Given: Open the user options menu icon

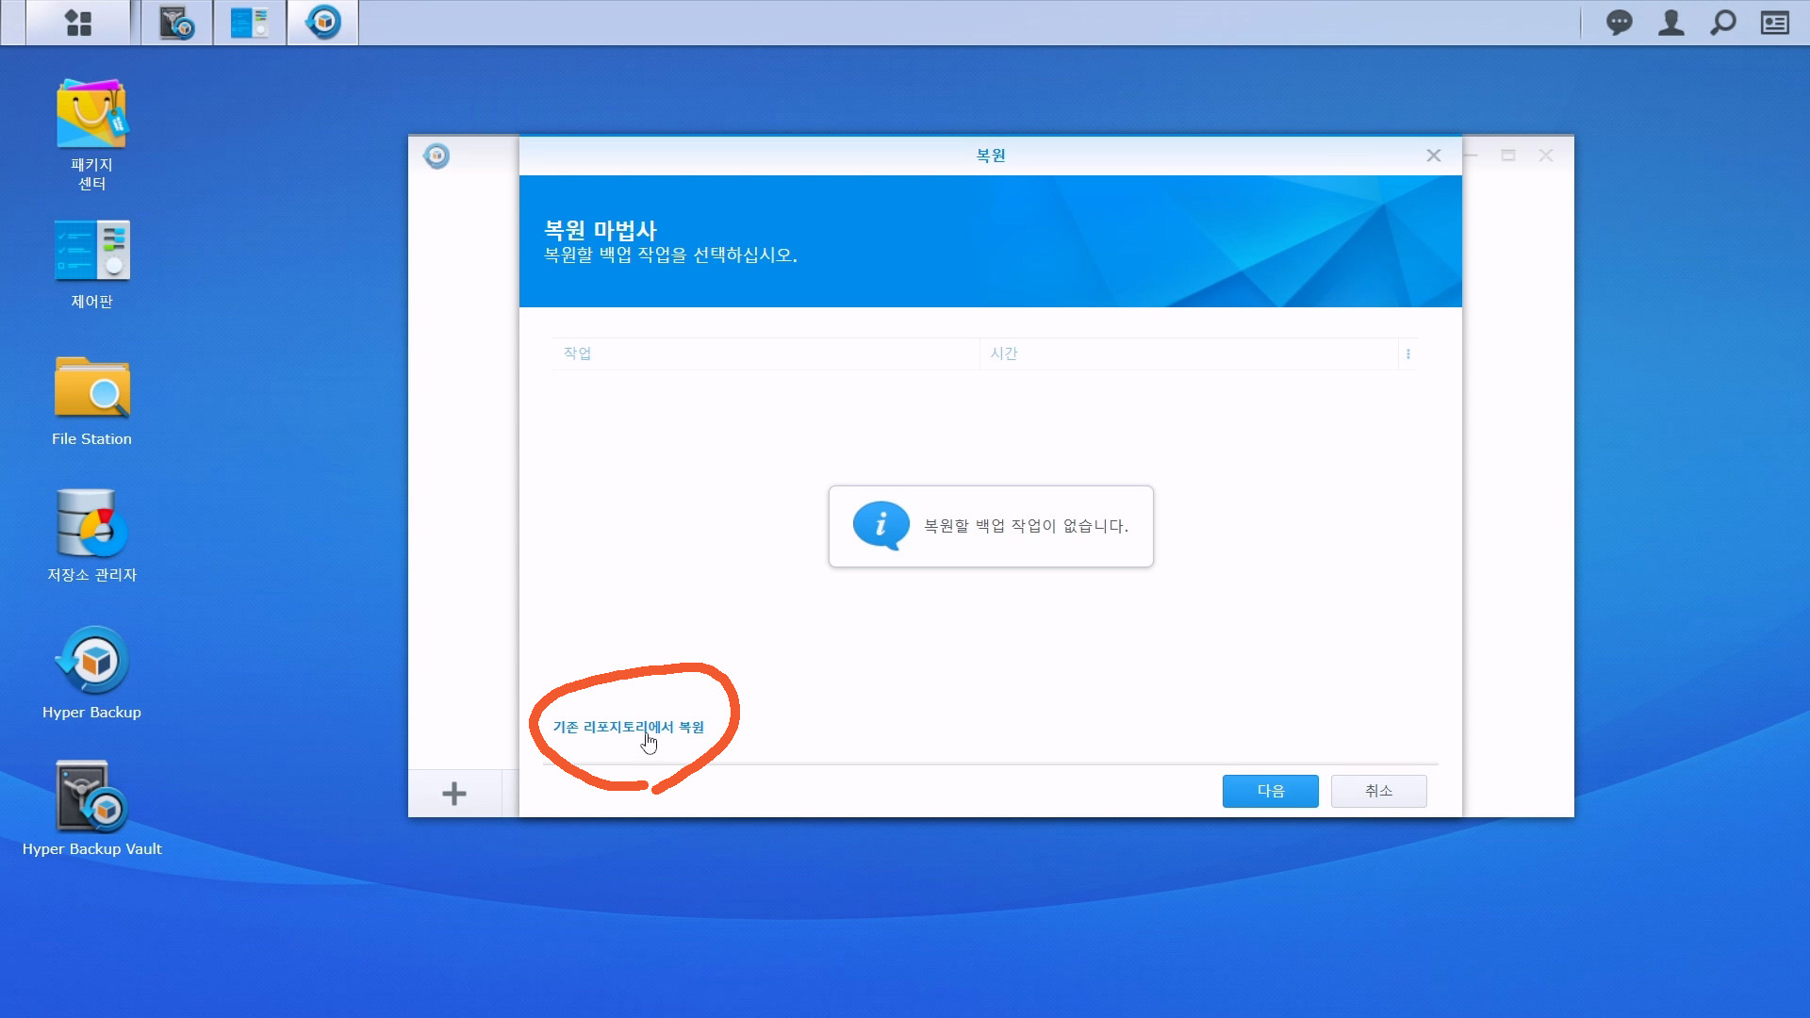Looking at the screenshot, I should 1670,23.
